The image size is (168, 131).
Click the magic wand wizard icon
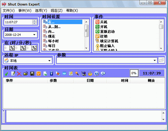coord(77,74)
